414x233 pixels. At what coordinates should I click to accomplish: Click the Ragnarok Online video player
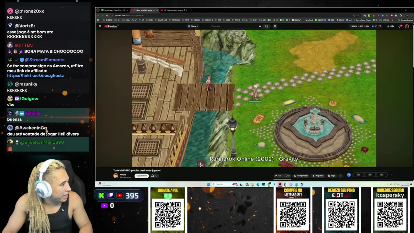coord(254,98)
